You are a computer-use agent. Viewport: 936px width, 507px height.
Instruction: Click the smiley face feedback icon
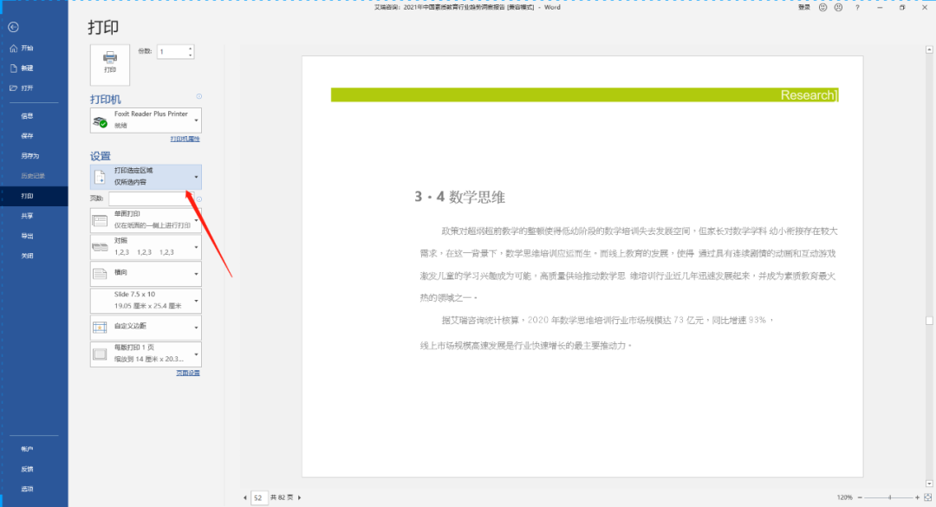822,8
